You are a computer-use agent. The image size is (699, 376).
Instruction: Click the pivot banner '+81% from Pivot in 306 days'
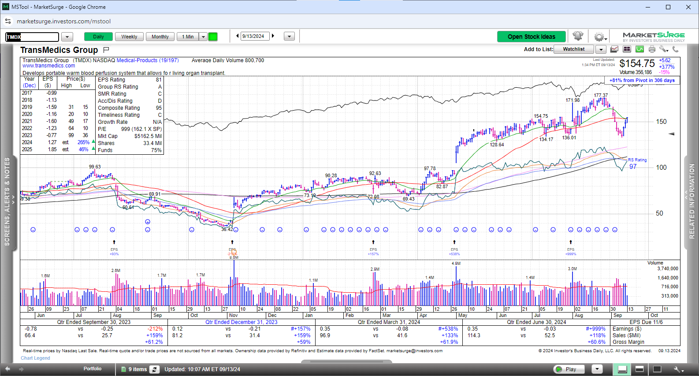click(642, 80)
